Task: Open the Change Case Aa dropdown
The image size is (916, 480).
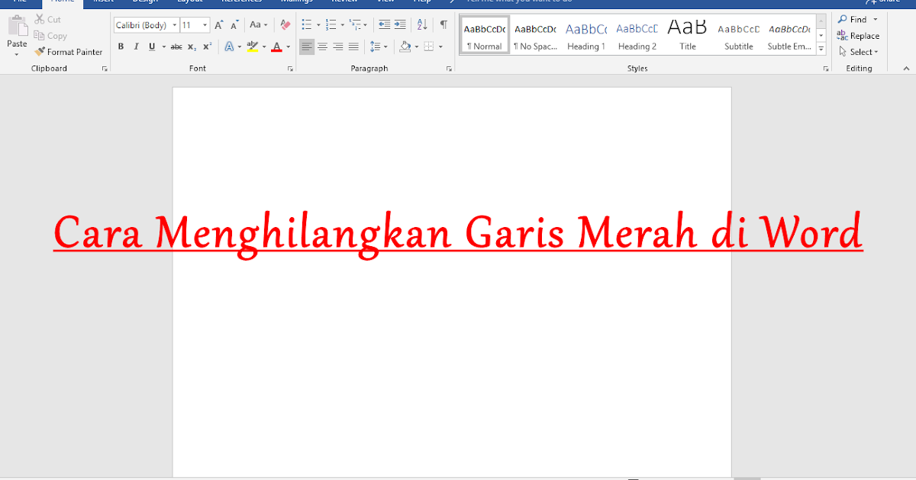Action: click(260, 25)
